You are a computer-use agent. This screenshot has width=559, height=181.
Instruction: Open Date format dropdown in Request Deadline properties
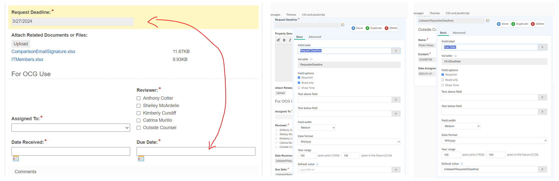click(x=349, y=142)
